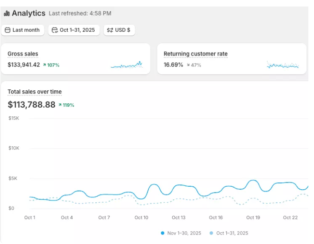The height and width of the screenshot is (244, 314).
Task: Click the 16.69% returning rate value
Action: pos(173,65)
